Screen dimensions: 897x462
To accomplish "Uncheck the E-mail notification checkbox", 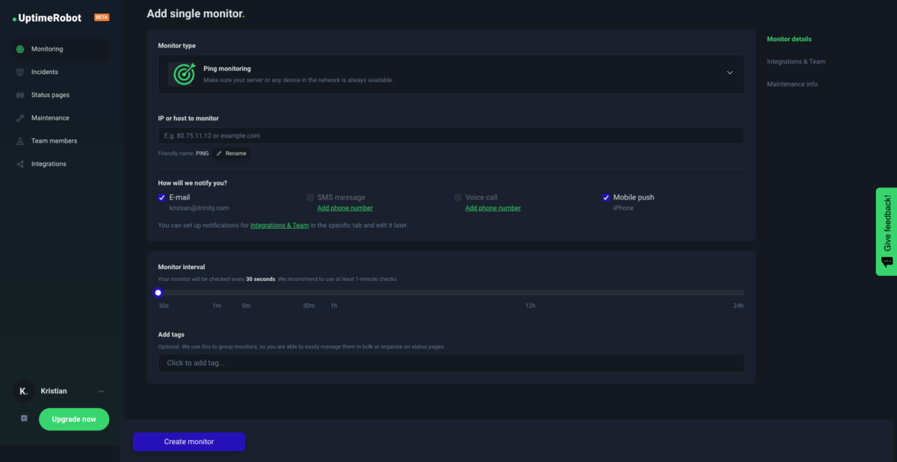I will click(x=162, y=197).
